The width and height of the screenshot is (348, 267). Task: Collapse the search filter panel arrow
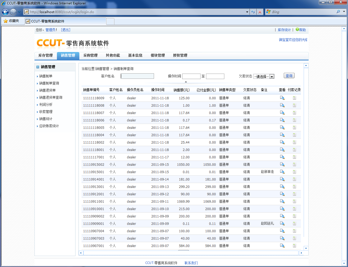coord(186,82)
